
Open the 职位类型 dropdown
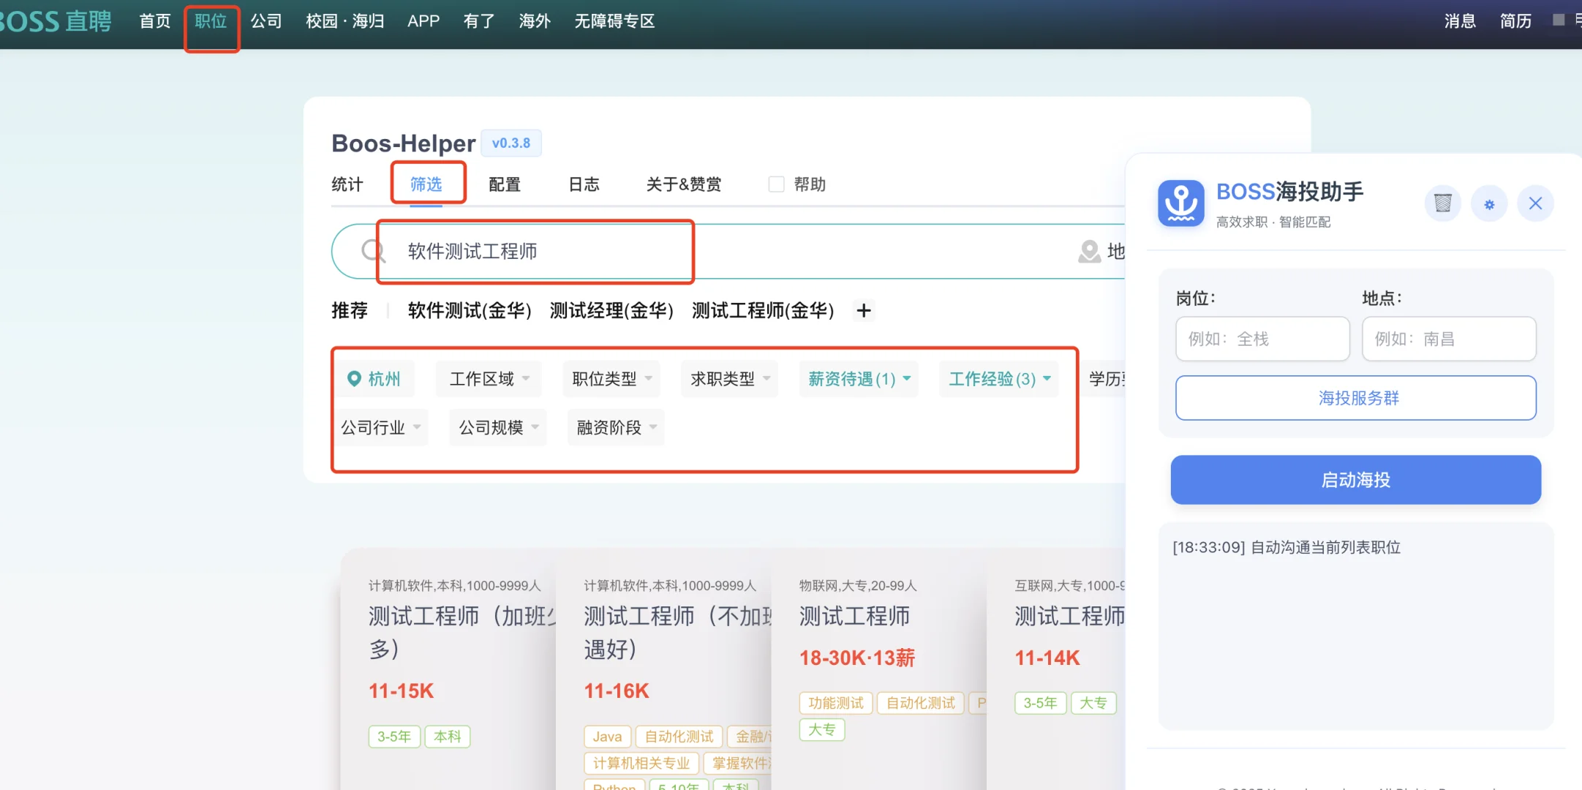(x=611, y=379)
